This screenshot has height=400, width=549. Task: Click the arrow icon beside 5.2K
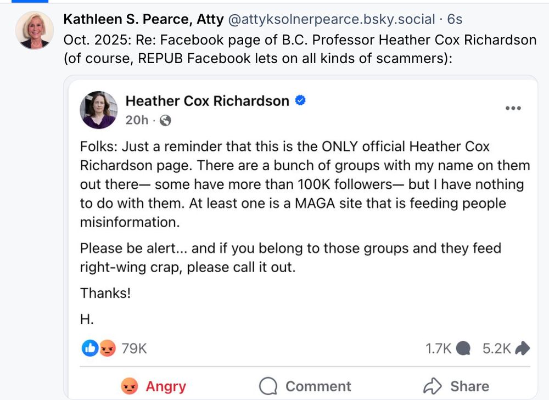pos(522,348)
